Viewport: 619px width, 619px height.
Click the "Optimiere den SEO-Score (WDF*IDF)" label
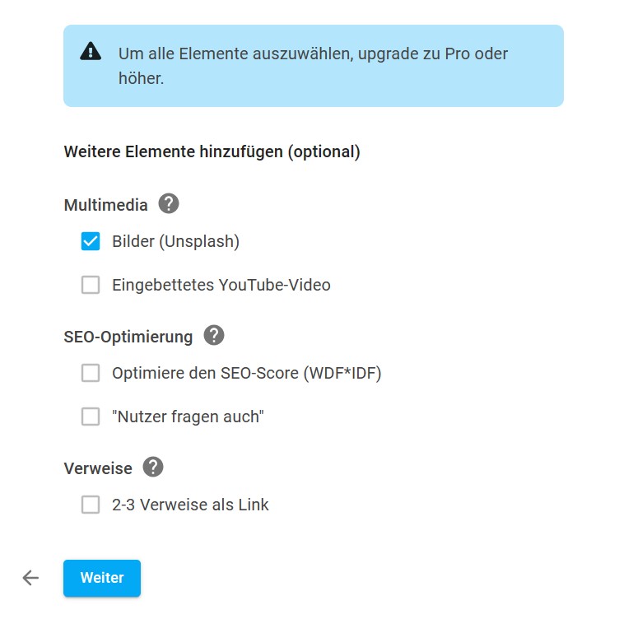pyautogui.click(x=246, y=373)
